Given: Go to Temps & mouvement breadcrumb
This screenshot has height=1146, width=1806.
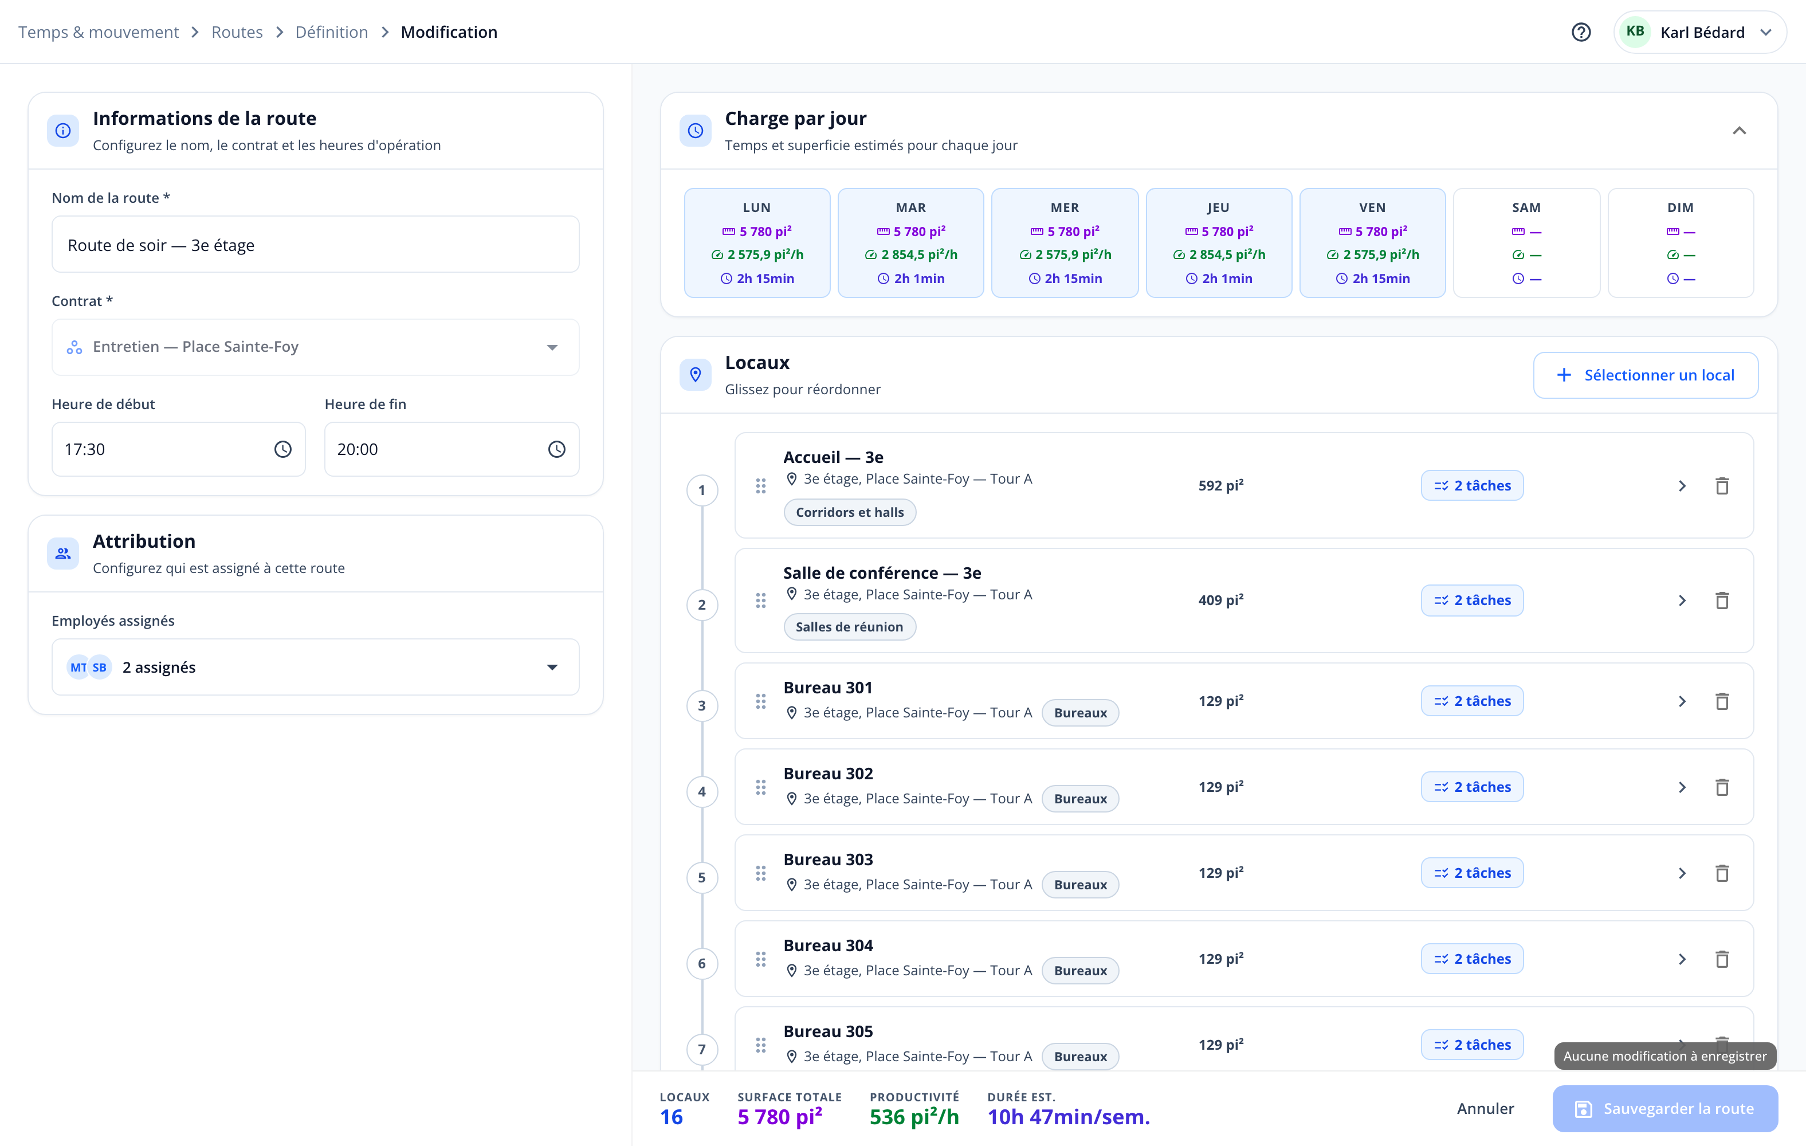Looking at the screenshot, I should (98, 32).
